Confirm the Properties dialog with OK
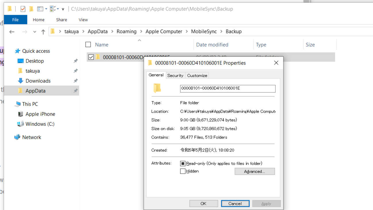This screenshot has width=373, height=210. coord(204,204)
